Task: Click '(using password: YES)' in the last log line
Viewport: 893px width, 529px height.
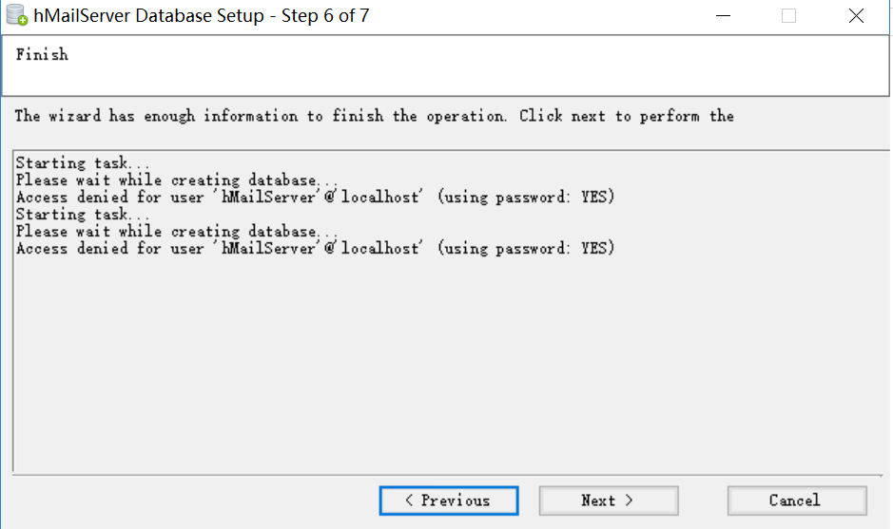Action: [526, 249]
